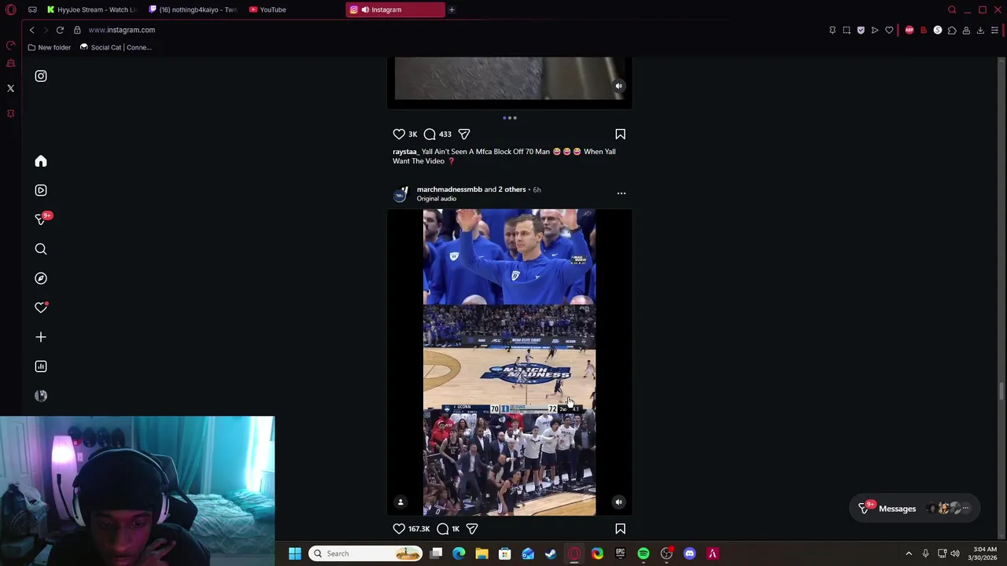The height and width of the screenshot is (566, 1007).
Task: Play or pause the marchmadnessmbb basketball video
Action: 509,362
